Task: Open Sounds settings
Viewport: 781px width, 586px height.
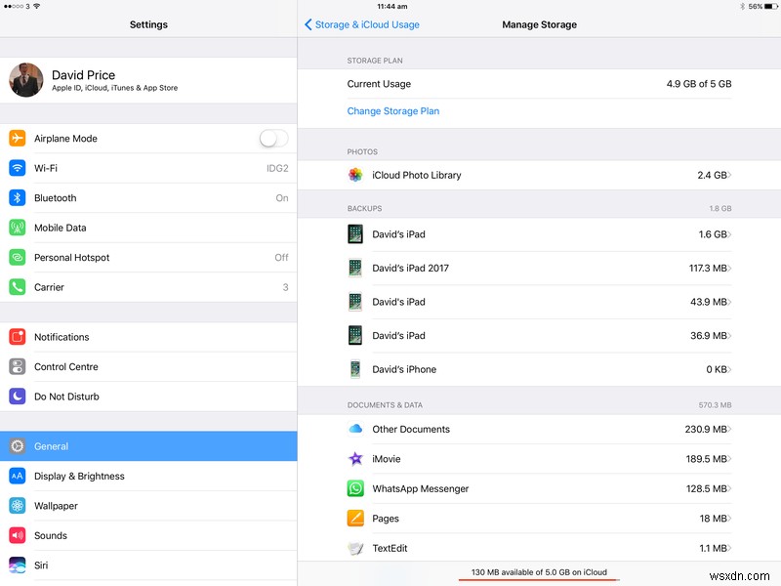Action: click(x=148, y=535)
